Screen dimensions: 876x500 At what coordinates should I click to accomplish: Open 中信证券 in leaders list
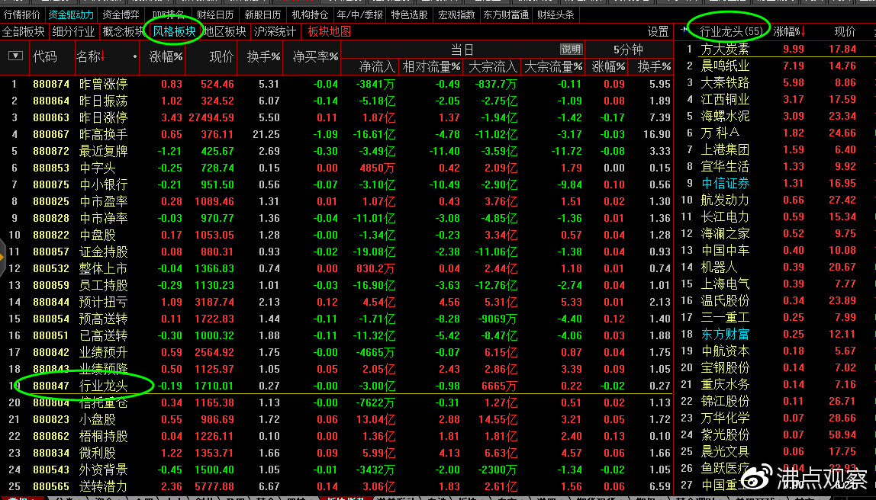point(725,183)
